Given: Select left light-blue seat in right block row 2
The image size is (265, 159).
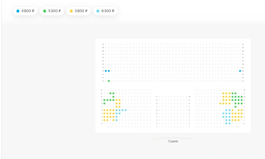Looking at the screenshot, I should click(x=226, y=124).
